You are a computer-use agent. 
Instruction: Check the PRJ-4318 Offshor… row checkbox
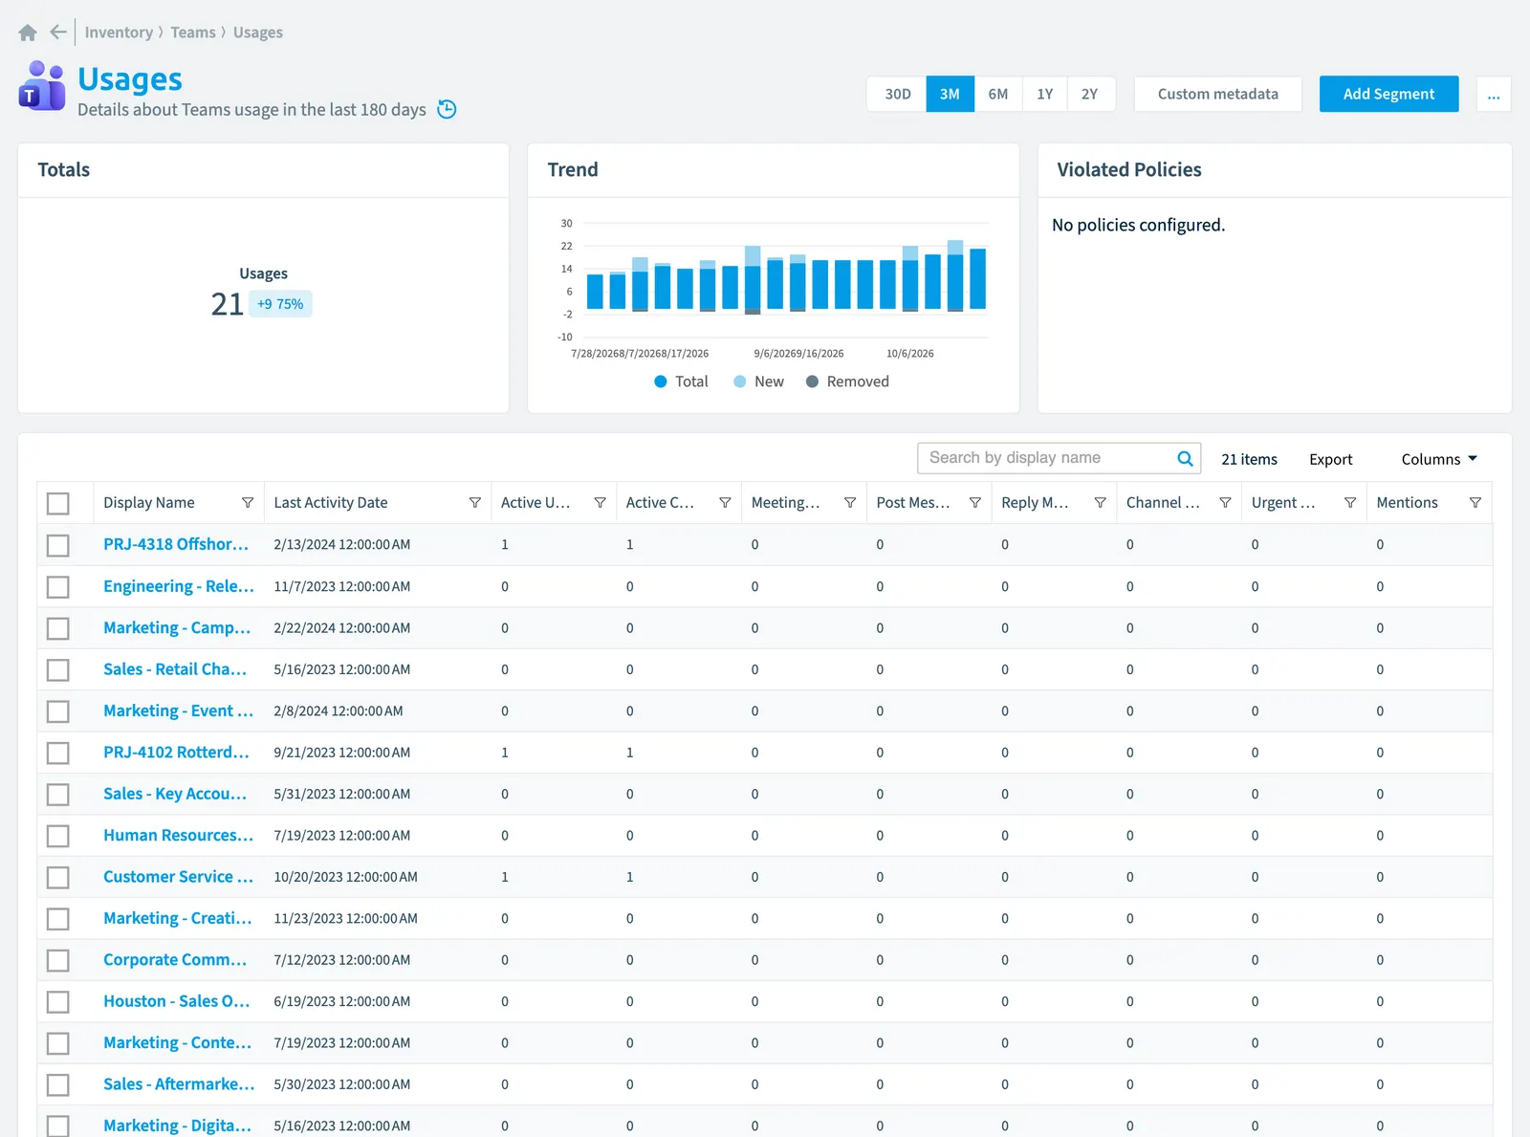[x=58, y=545]
